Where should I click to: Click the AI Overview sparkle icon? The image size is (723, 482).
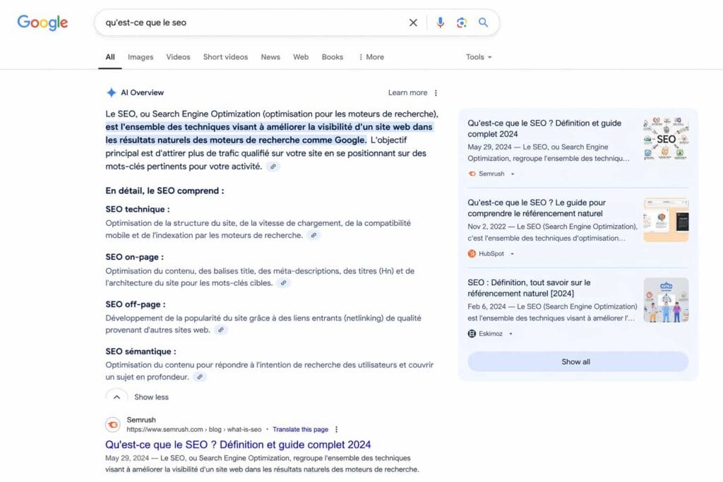click(111, 92)
